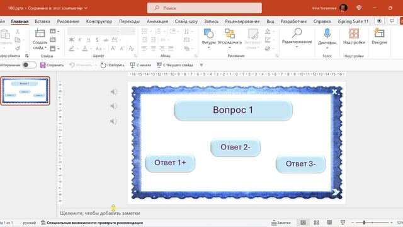Viewport: 403px width, 227px height.
Task: Click the white X icon on slide frame
Action: [334, 92]
